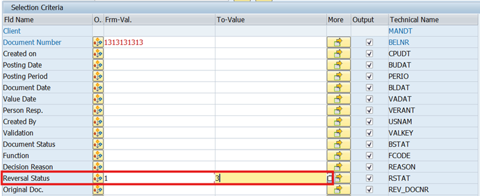Open multiple selection for Document Date
Screen dimensions: 480x196
tap(339, 87)
